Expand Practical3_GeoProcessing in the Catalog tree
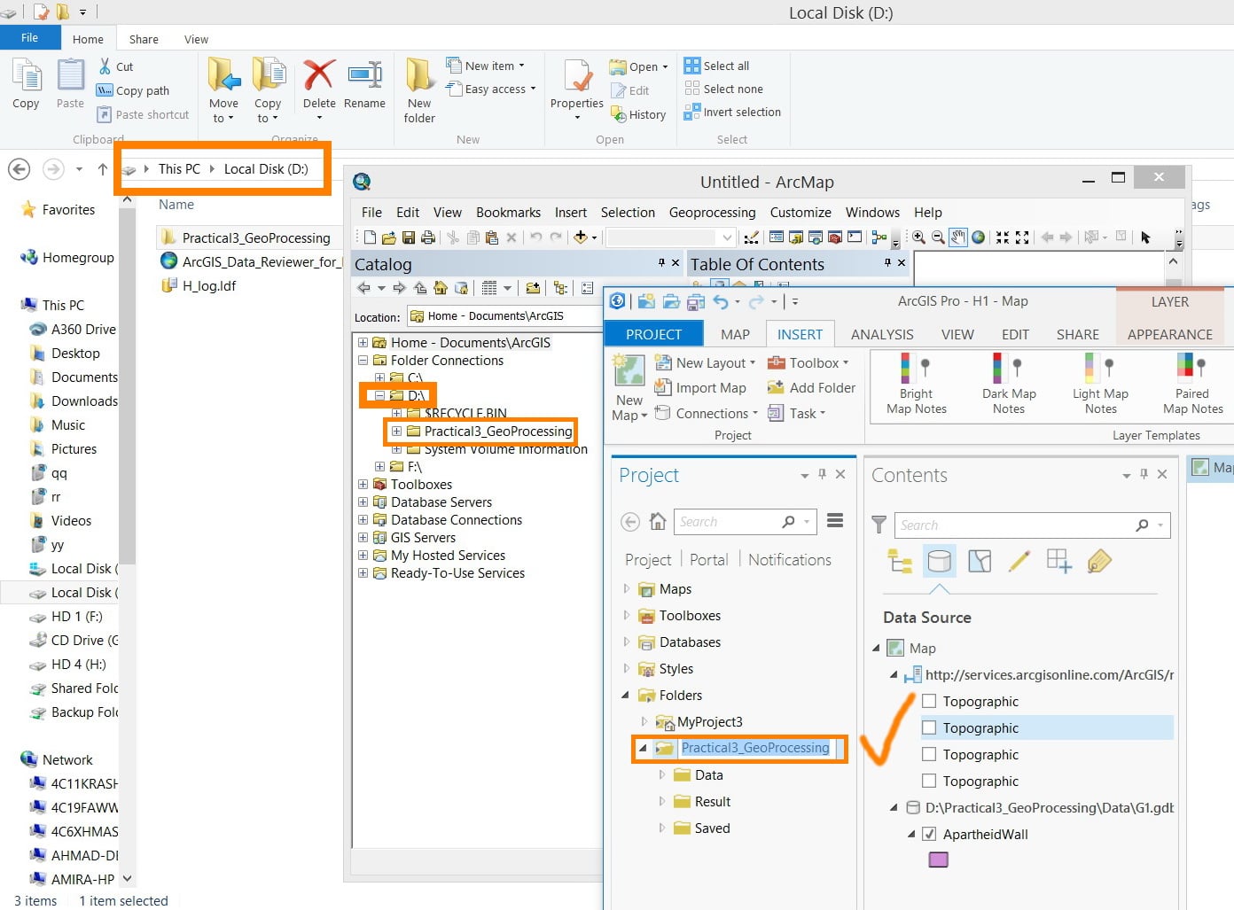The width and height of the screenshot is (1234, 910). [397, 432]
